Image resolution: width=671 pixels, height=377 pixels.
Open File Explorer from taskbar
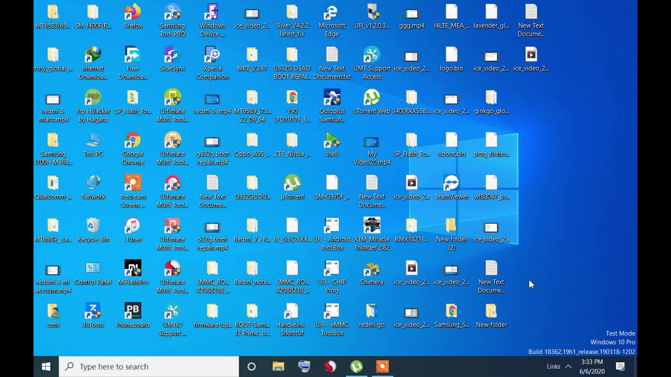click(278, 367)
